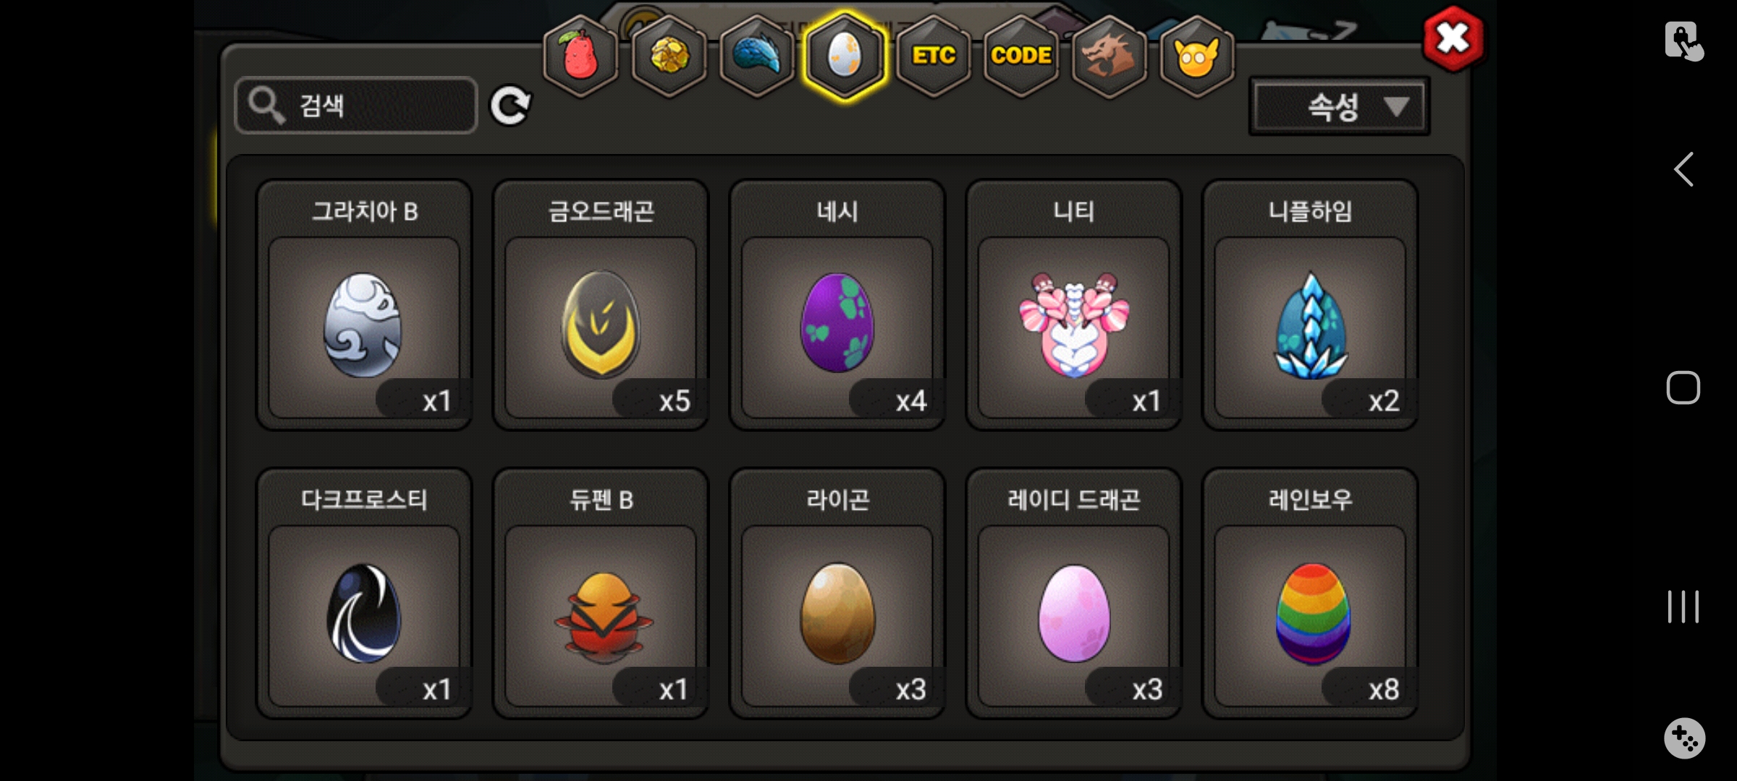Choose the purple 네시 egg
Image resolution: width=1737 pixels, height=781 pixels.
pos(837,305)
